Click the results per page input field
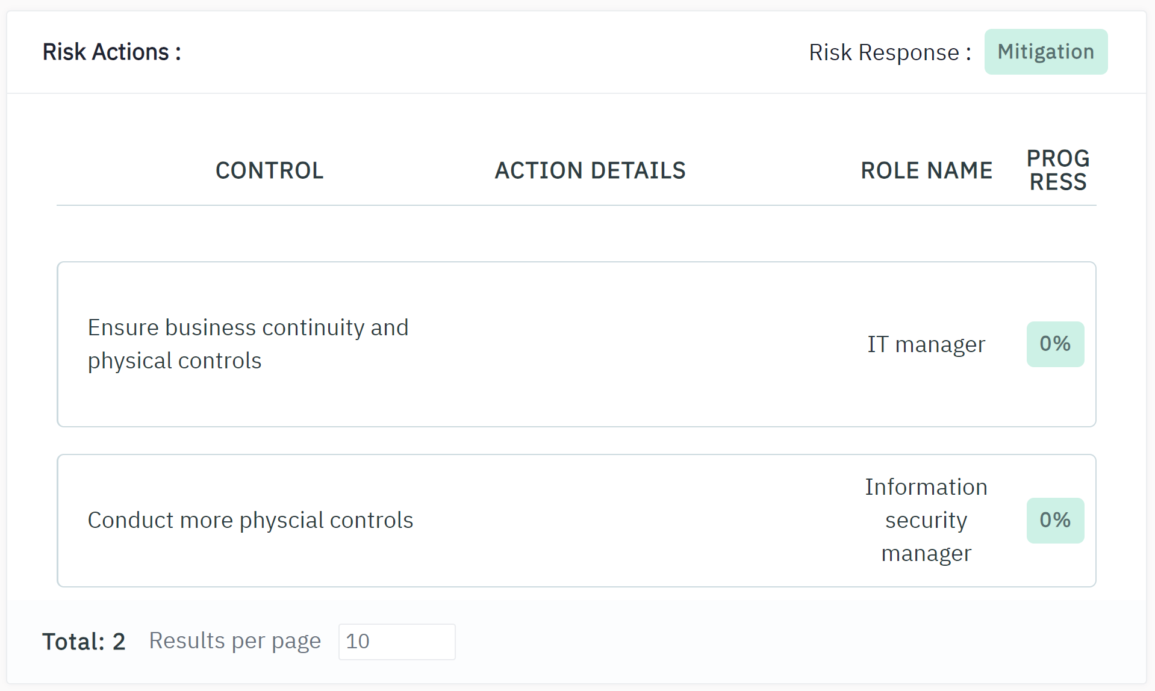Image resolution: width=1155 pixels, height=691 pixels. (x=397, y=641)
